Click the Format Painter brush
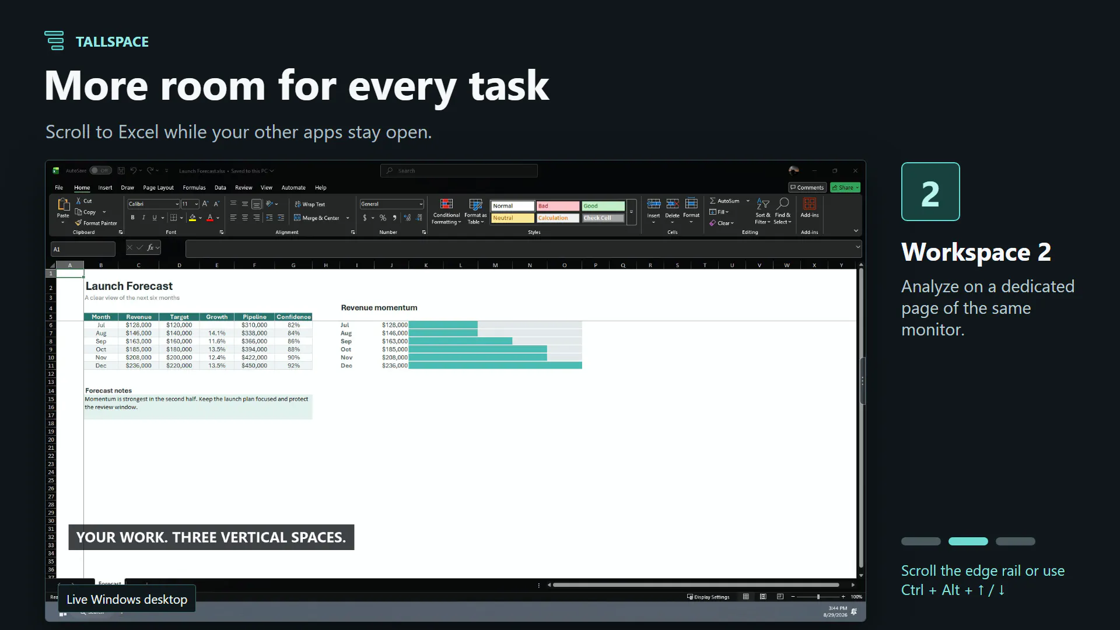This screenshot has width=1120, height=630. [78, 223]
